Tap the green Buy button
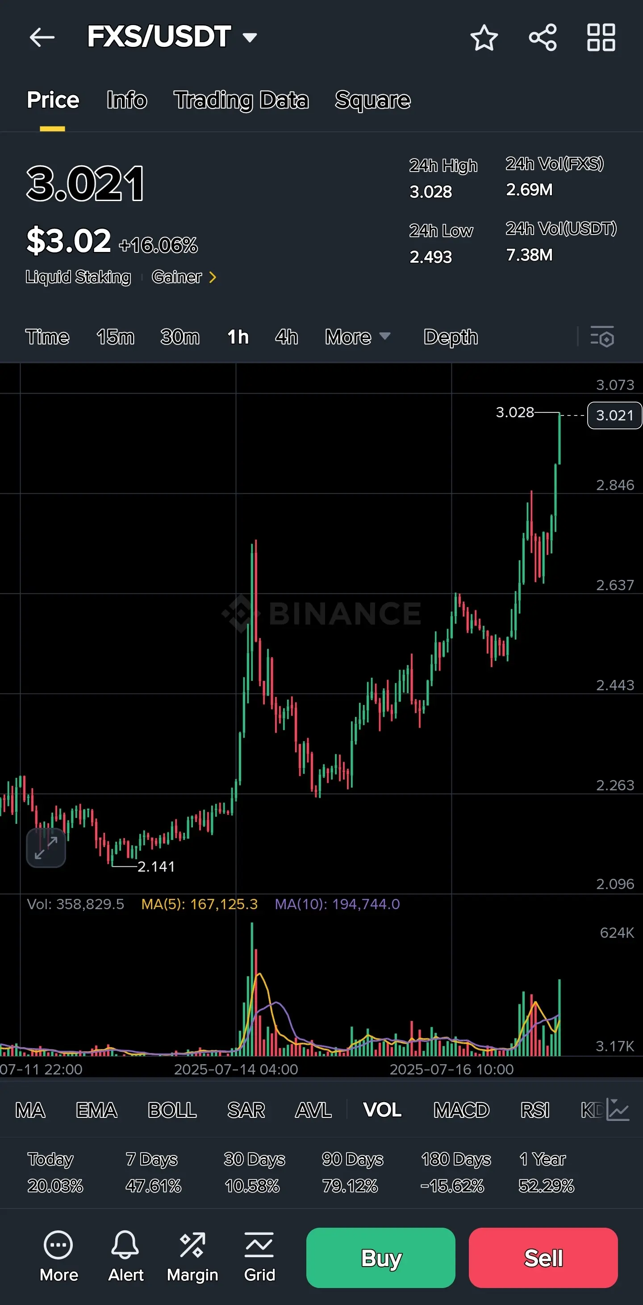This screenshot has width=643, height=1305. tap(381, 1257)
